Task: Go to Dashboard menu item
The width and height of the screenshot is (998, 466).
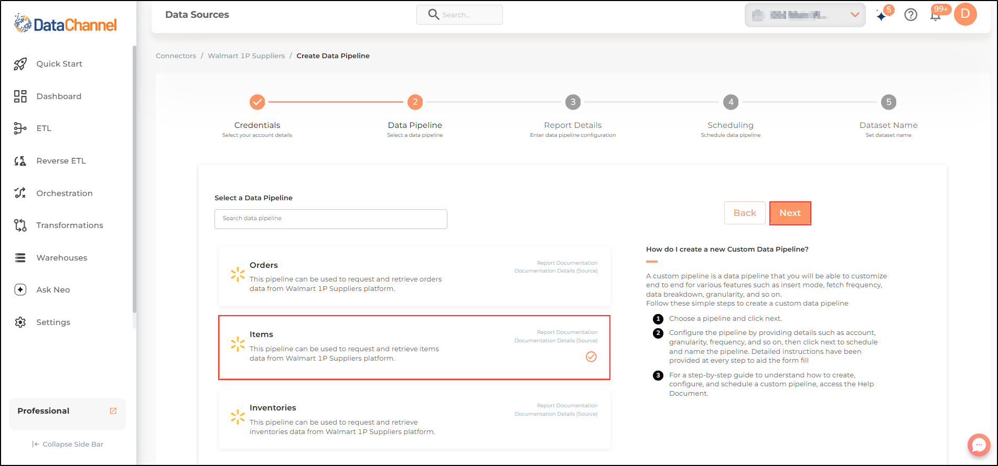Action: click(59, 96)
